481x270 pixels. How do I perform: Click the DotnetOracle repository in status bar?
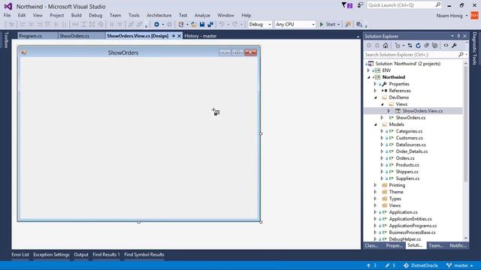(421, 265)
